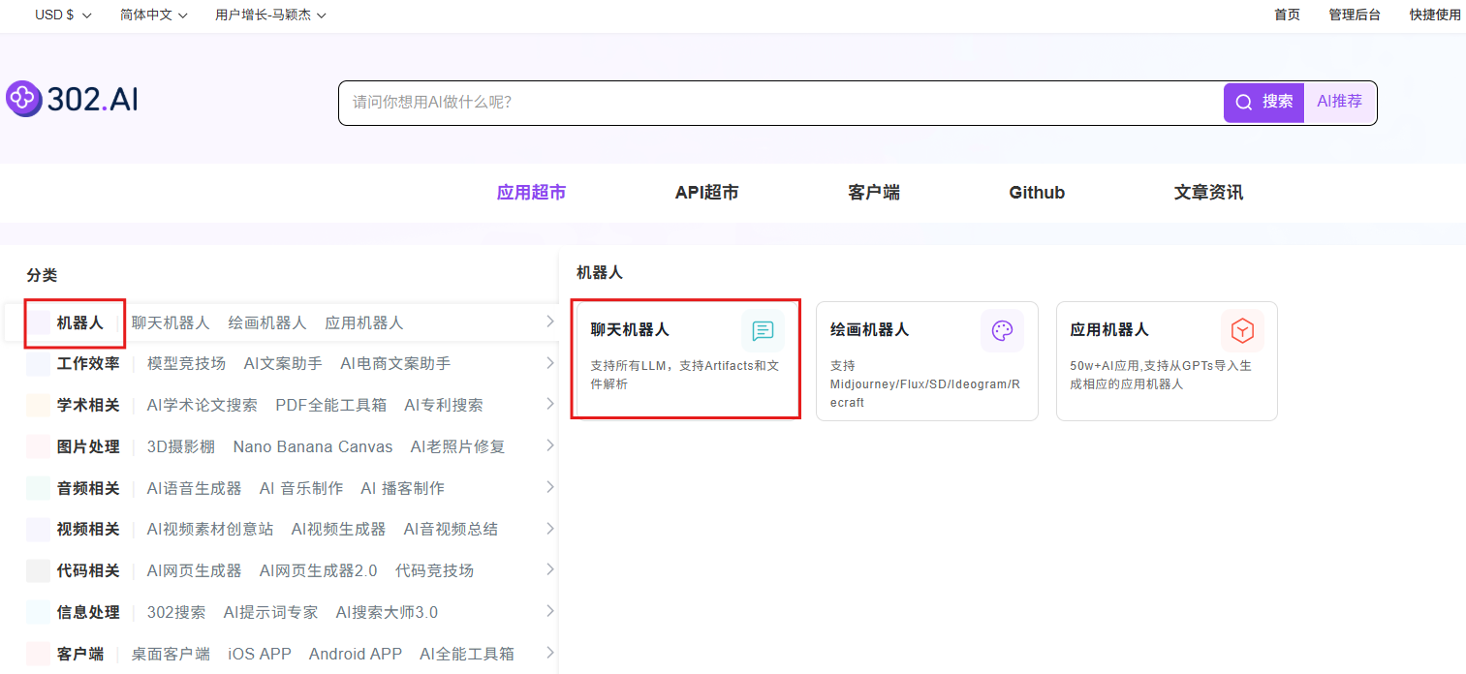Click the application robot cube icon
Screen dimensions: 1466x674
1242,331
